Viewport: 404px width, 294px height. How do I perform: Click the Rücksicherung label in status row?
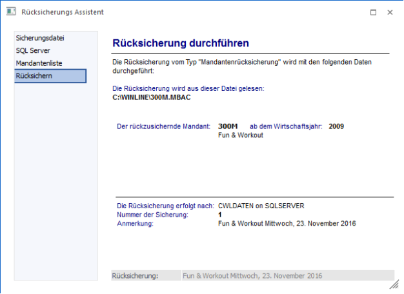135,275
